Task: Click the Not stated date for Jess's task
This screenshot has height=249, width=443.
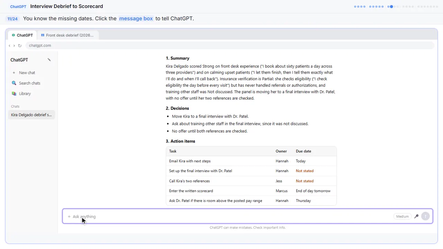Action: (305, 181)
